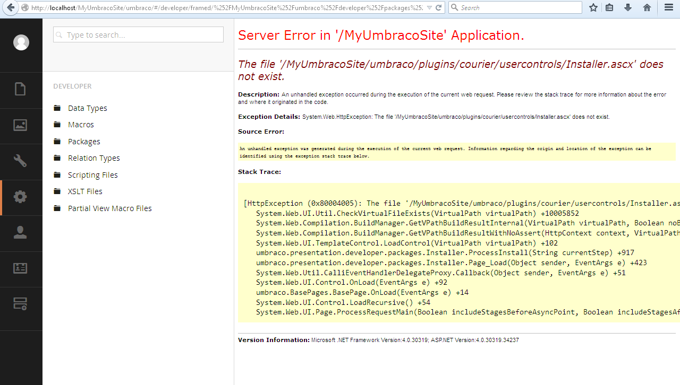Click the 'Description:' label

tap(259, 94)
